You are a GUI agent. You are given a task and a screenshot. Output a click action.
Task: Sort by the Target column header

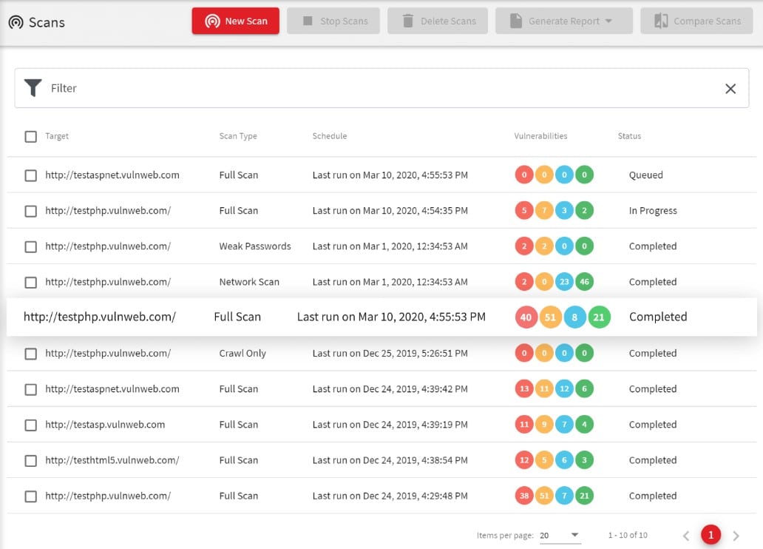(x=57, y=136)
